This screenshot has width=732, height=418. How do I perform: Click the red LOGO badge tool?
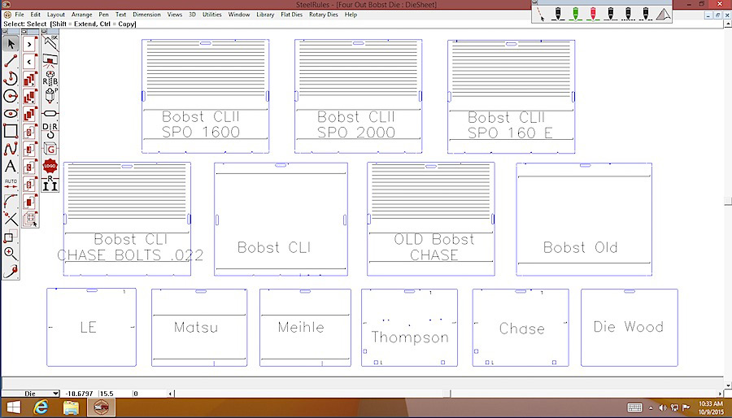(50, 166)
